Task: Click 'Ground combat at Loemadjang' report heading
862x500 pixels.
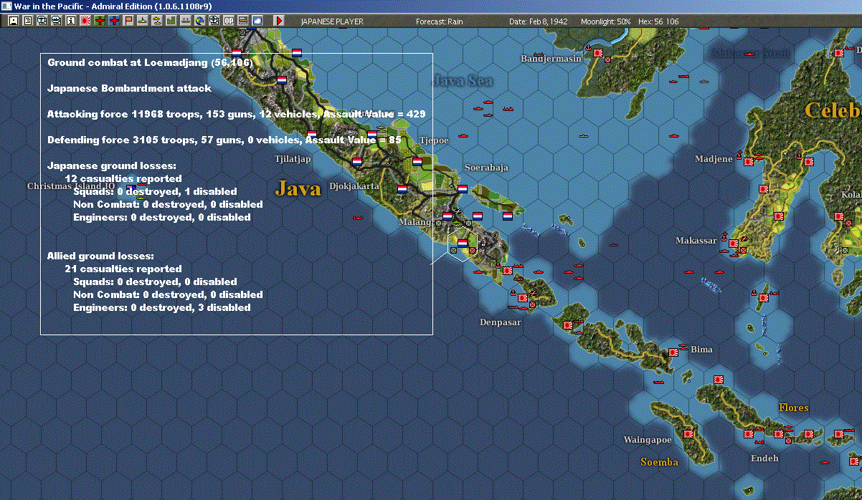Action: (x=150, y=62)
